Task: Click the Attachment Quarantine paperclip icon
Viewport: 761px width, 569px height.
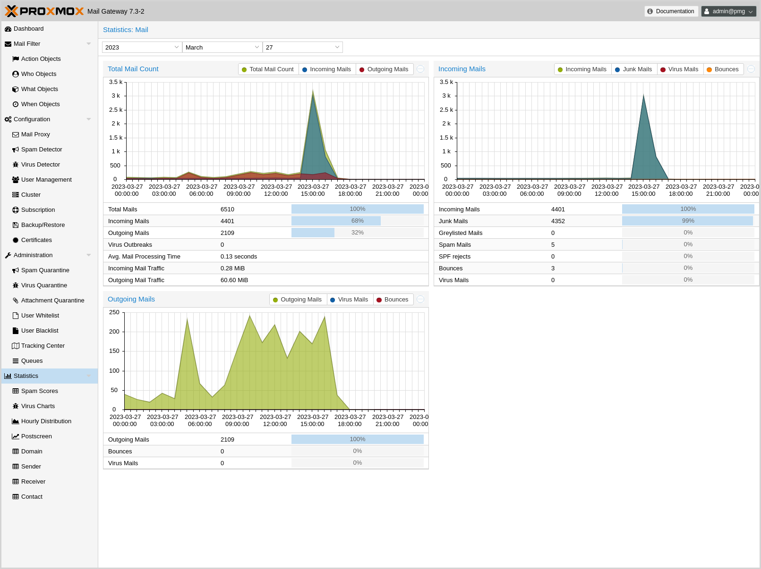Action: click(16, 301)
